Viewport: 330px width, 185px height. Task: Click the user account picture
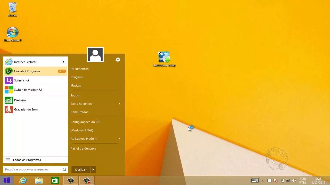click(x=95, y=54)
